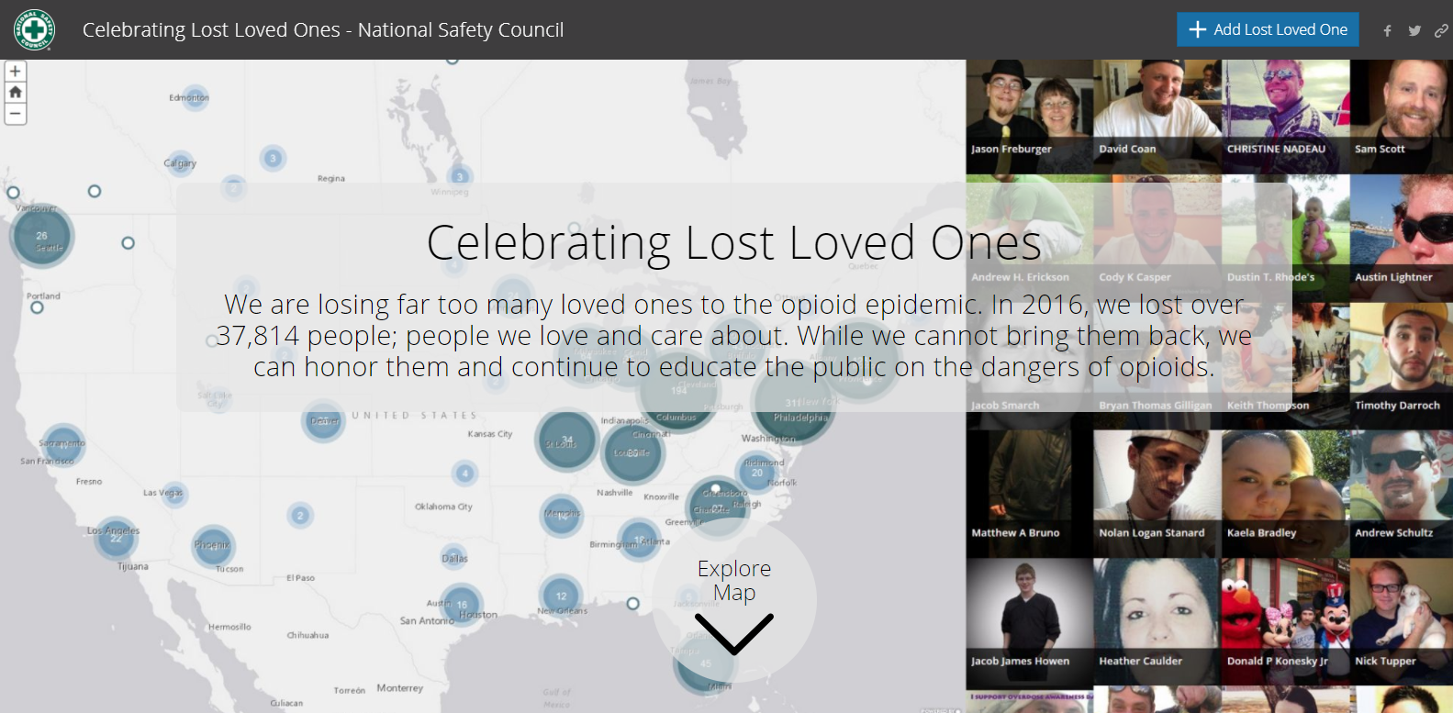
Task: Zoom in on the map
Action: click(15, 71)
